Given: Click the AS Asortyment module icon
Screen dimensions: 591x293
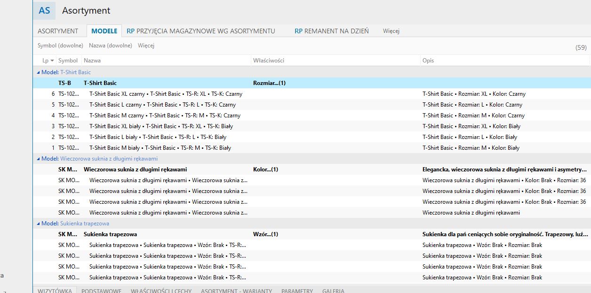Looking at the screenshot, I should click(x=44, y=11).
